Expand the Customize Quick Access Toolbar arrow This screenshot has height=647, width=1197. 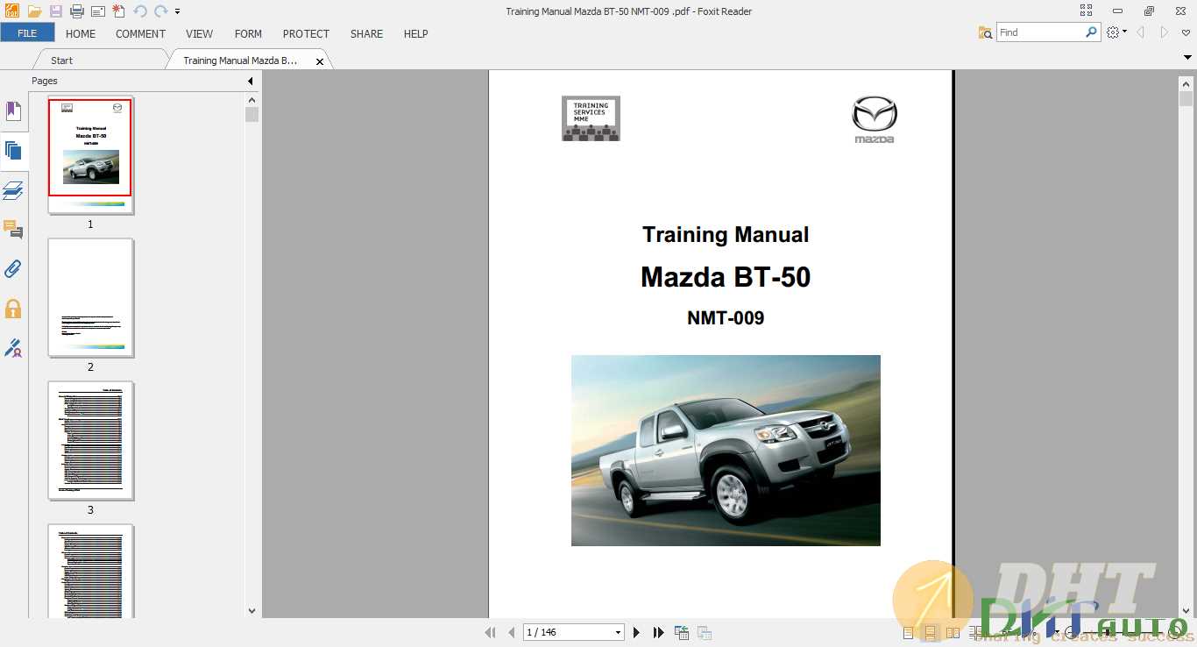click(177, 12)
